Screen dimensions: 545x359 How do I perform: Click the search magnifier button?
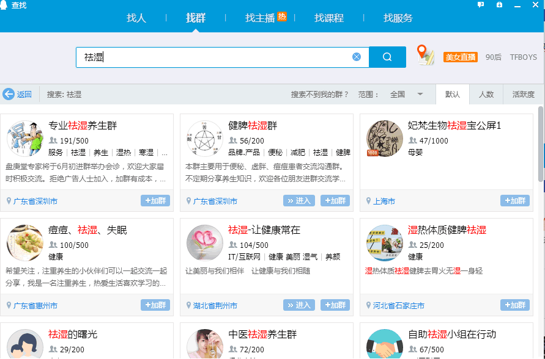click(x=387, y=57)
